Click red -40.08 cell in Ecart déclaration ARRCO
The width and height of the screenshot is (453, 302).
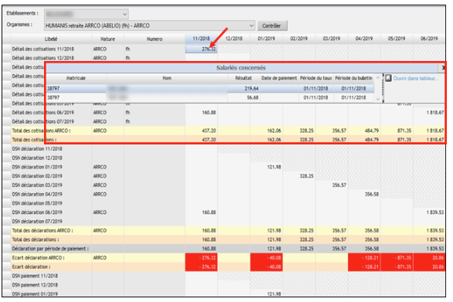tap(267, 258)
